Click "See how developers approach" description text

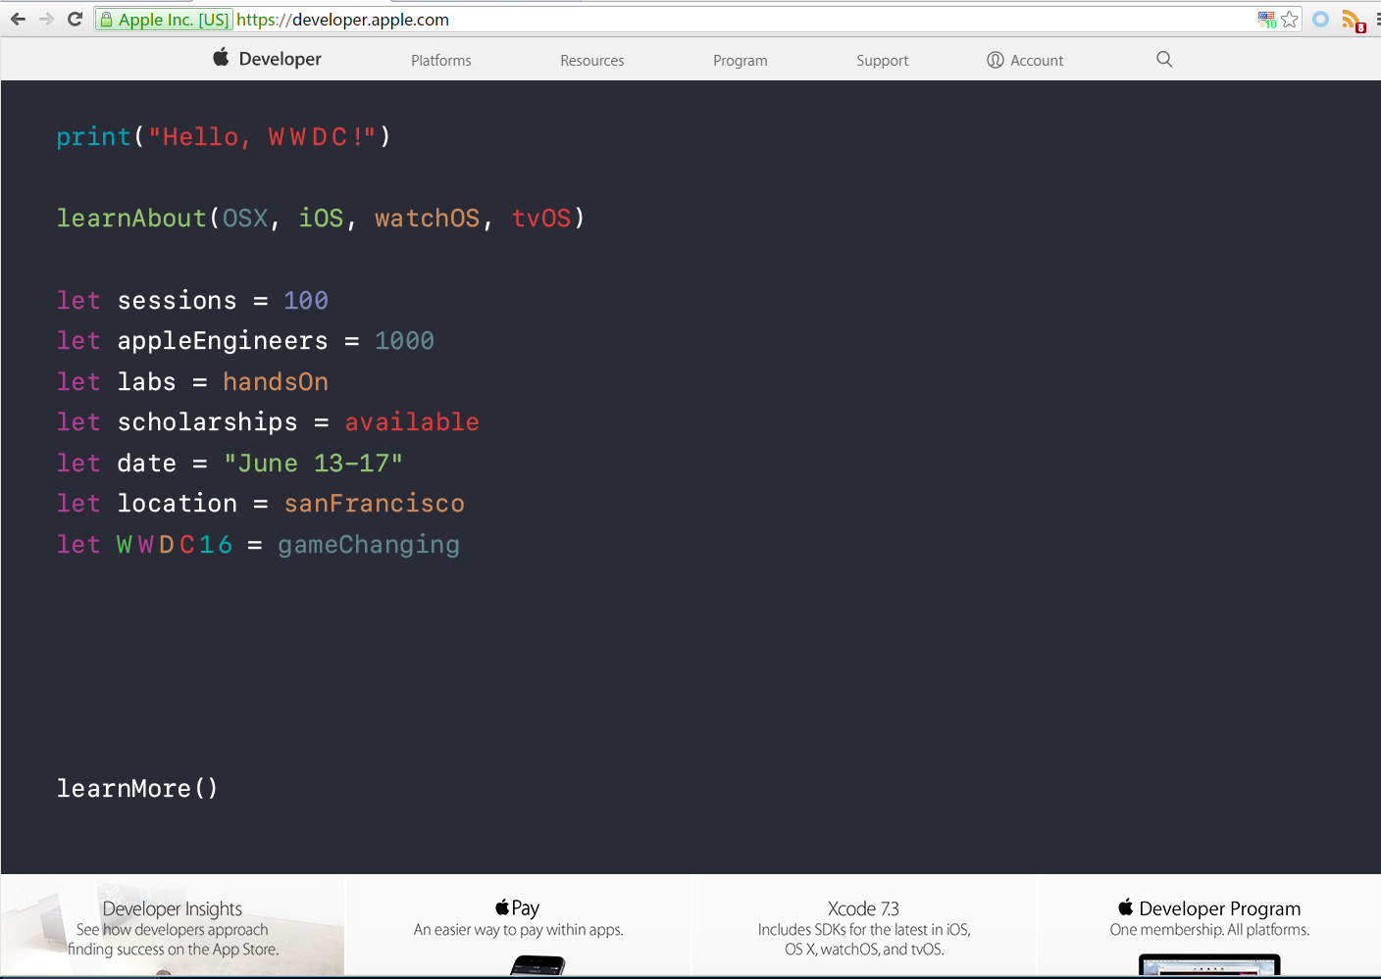(173, 930)
